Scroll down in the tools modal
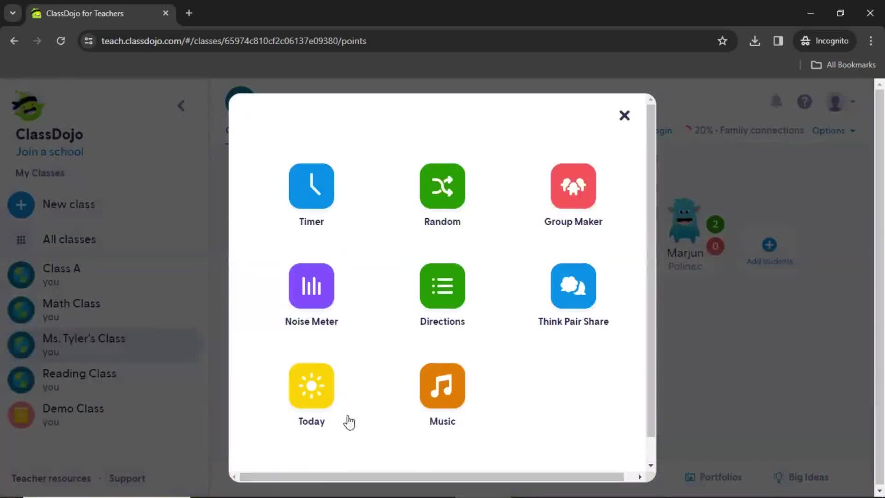 (x=650, y=465)
